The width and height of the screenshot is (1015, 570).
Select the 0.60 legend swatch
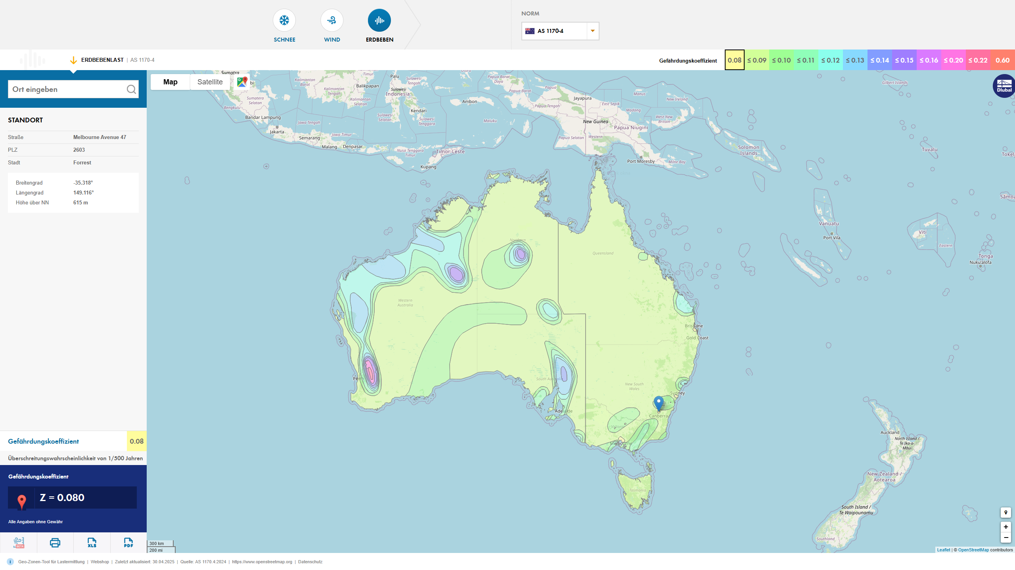(1002, 60)
